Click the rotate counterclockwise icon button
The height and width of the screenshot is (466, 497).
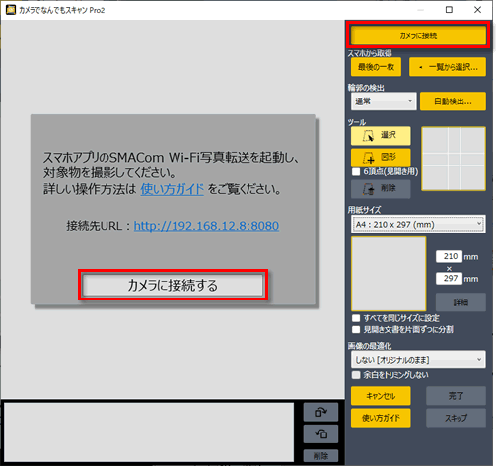320,433
